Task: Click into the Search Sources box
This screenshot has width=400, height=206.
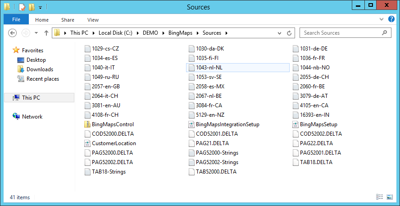Action: [341, 33]
